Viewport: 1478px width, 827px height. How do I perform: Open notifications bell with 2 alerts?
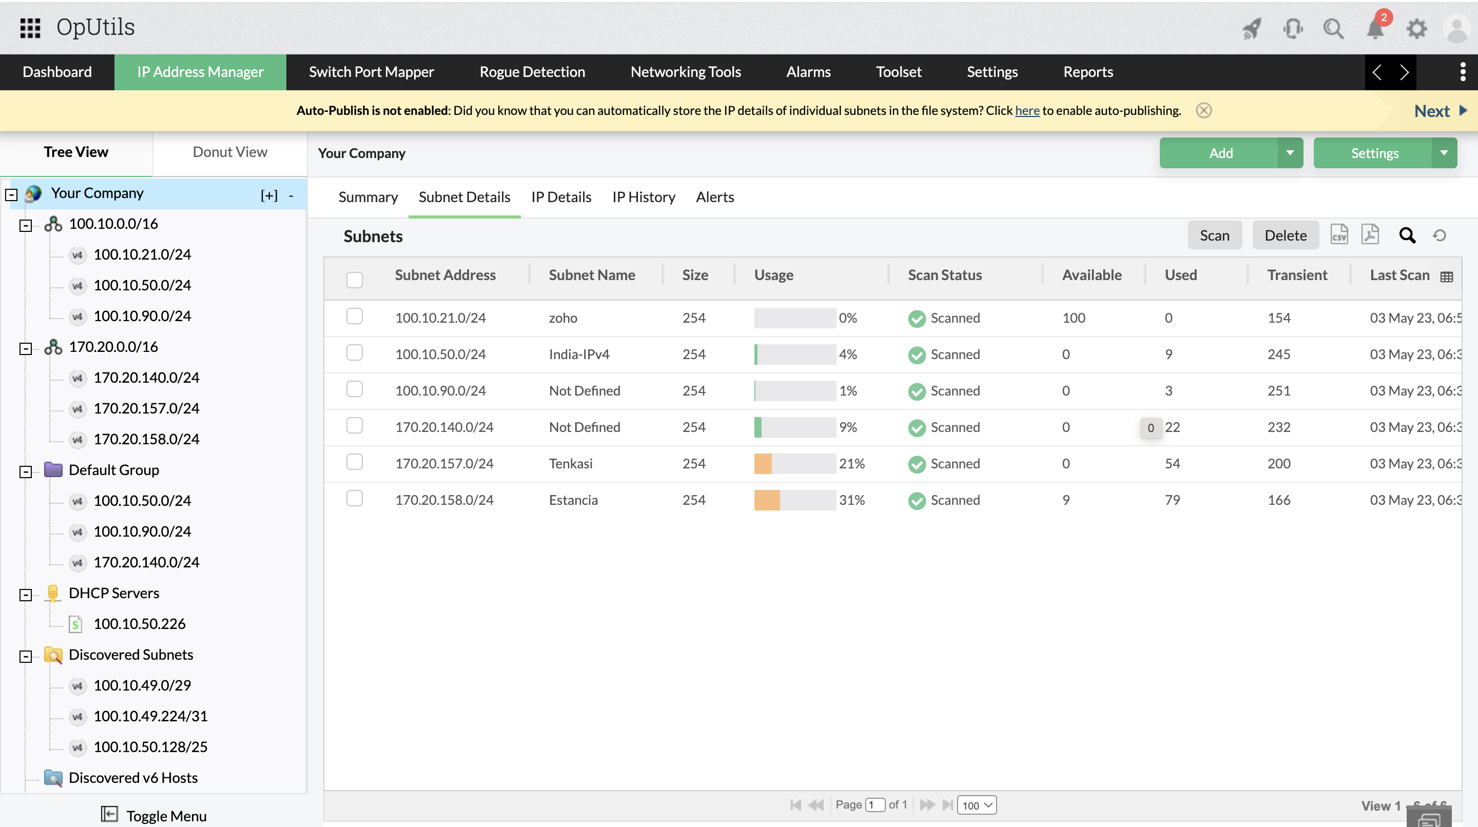[1375, 28]
